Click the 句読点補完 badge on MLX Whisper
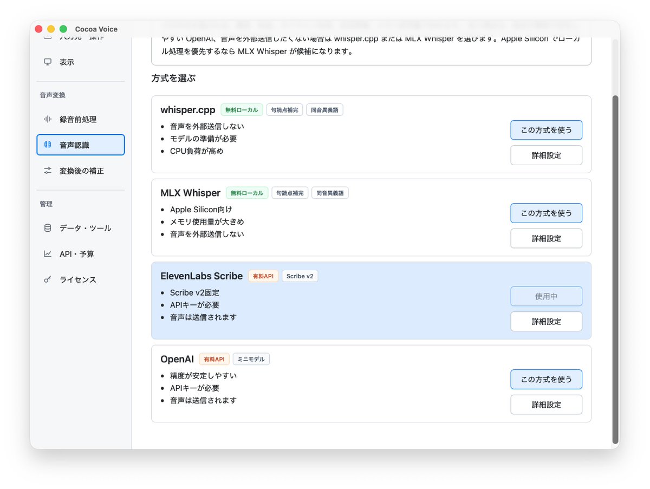 pyautogui.click(x=290, y=193)
